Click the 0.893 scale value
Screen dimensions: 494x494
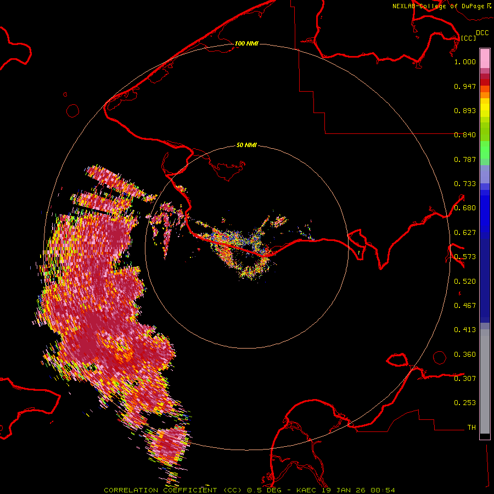coord(465,110)
